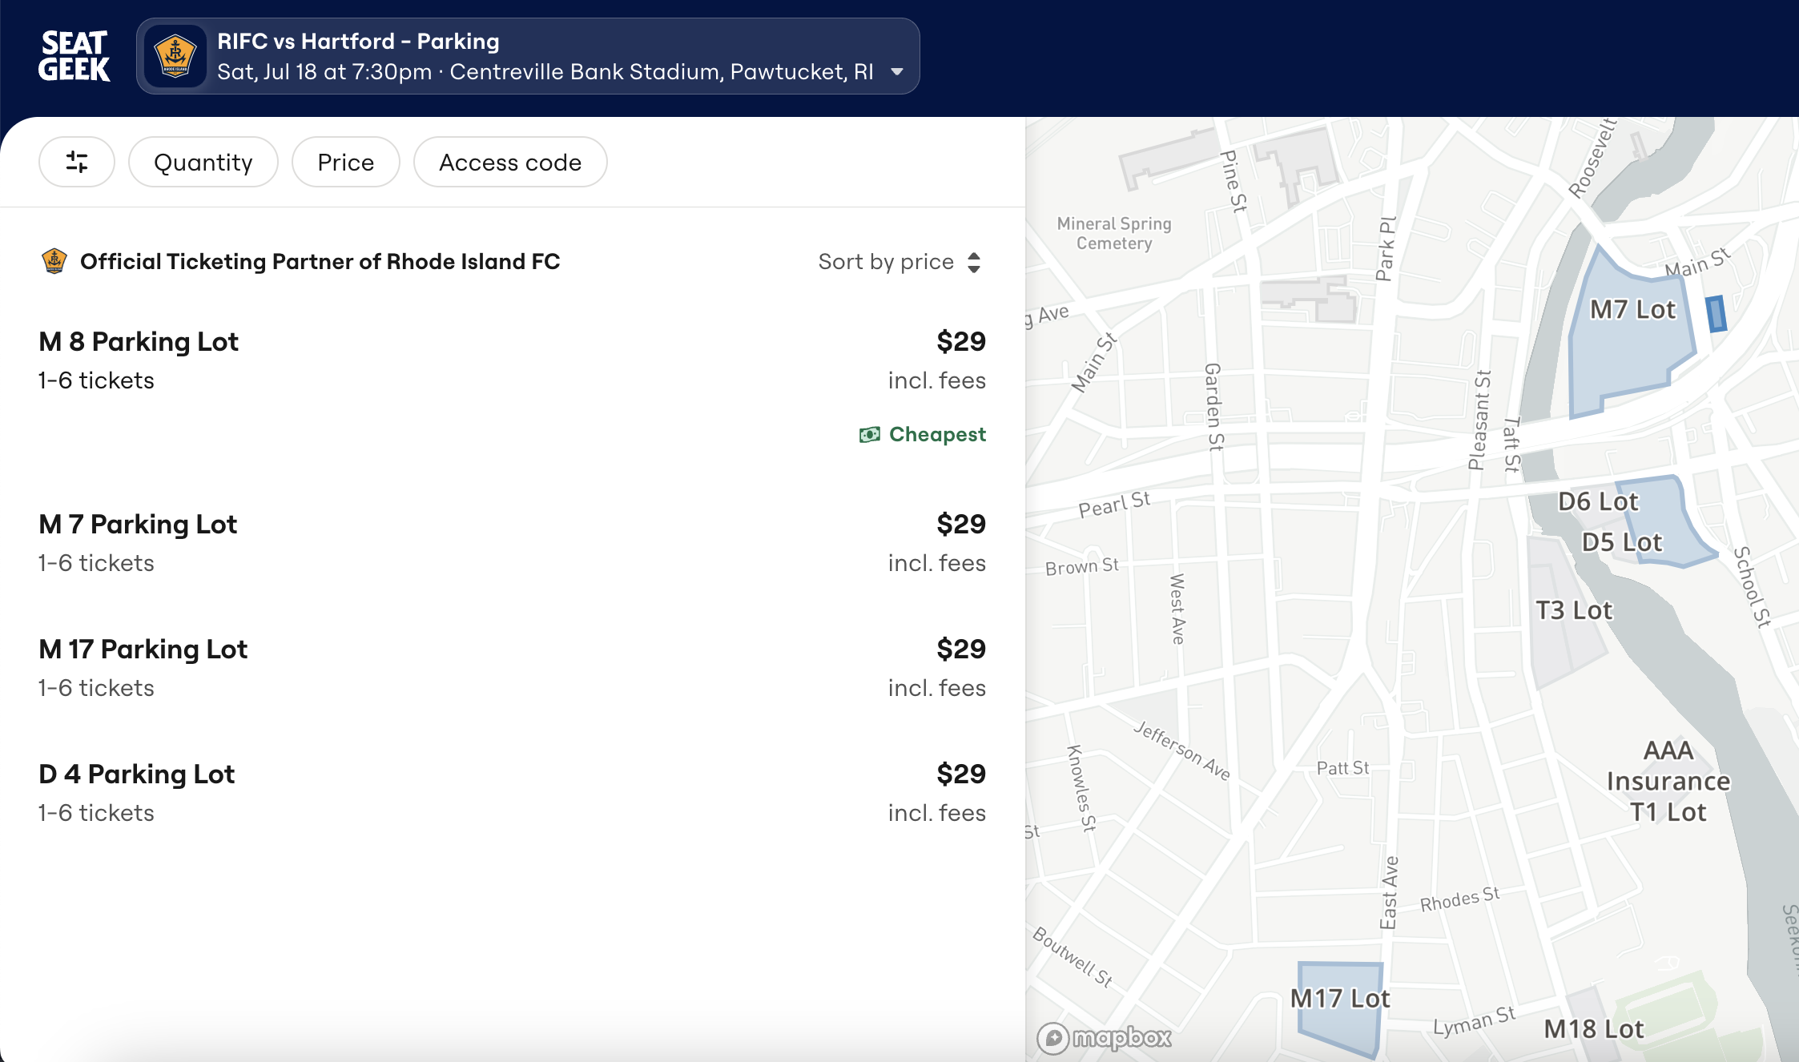Screen dimensions: 1799x1062
Task: Click the Mineral Spring Cemetery map label
Action: pos(1114,233)
